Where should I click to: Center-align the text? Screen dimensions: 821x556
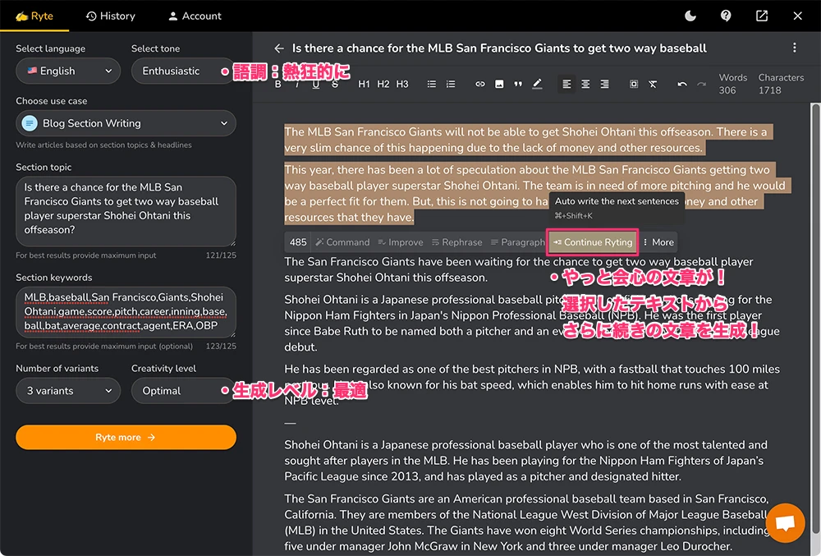coord(585,85)
